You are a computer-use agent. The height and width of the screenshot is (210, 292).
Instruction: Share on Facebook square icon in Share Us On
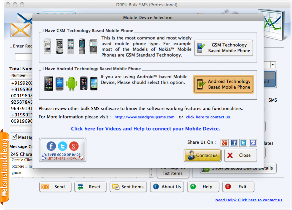pos(234,143)
